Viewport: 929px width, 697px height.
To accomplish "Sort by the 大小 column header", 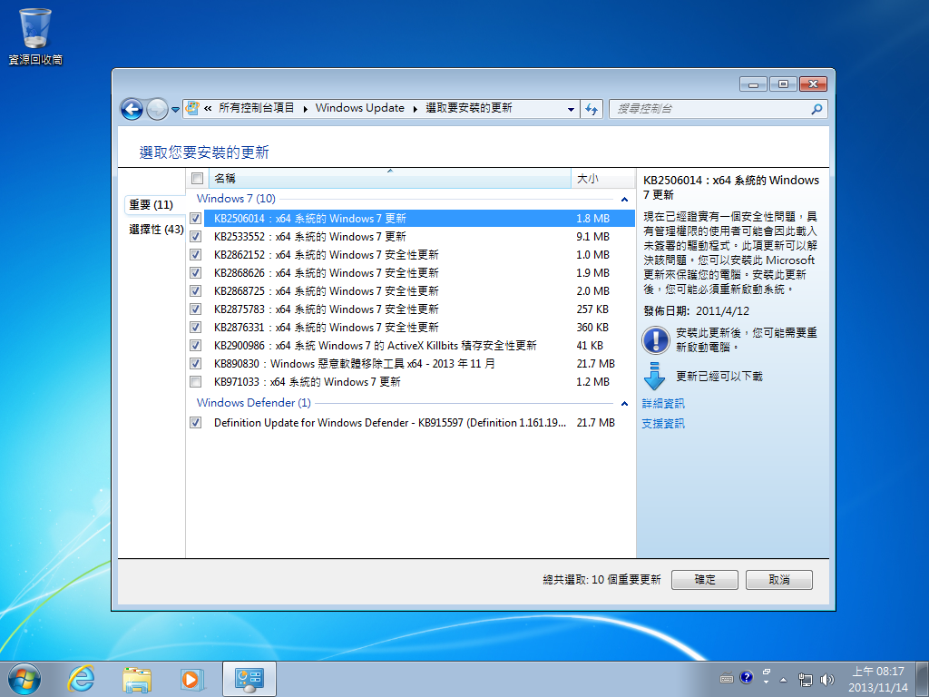I will pyautogui.click(x=602, y=179).
